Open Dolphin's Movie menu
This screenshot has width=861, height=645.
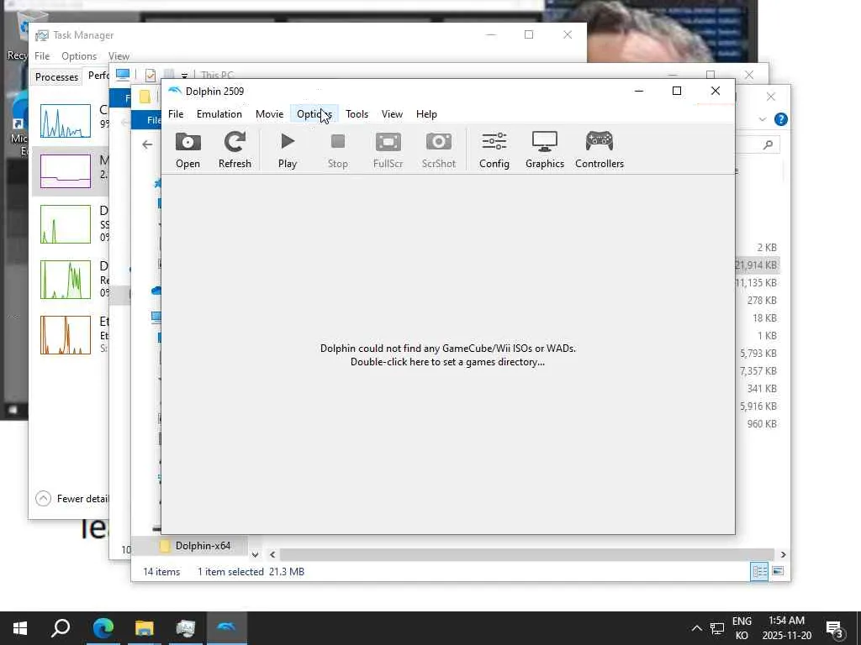[x=270, y=114]
